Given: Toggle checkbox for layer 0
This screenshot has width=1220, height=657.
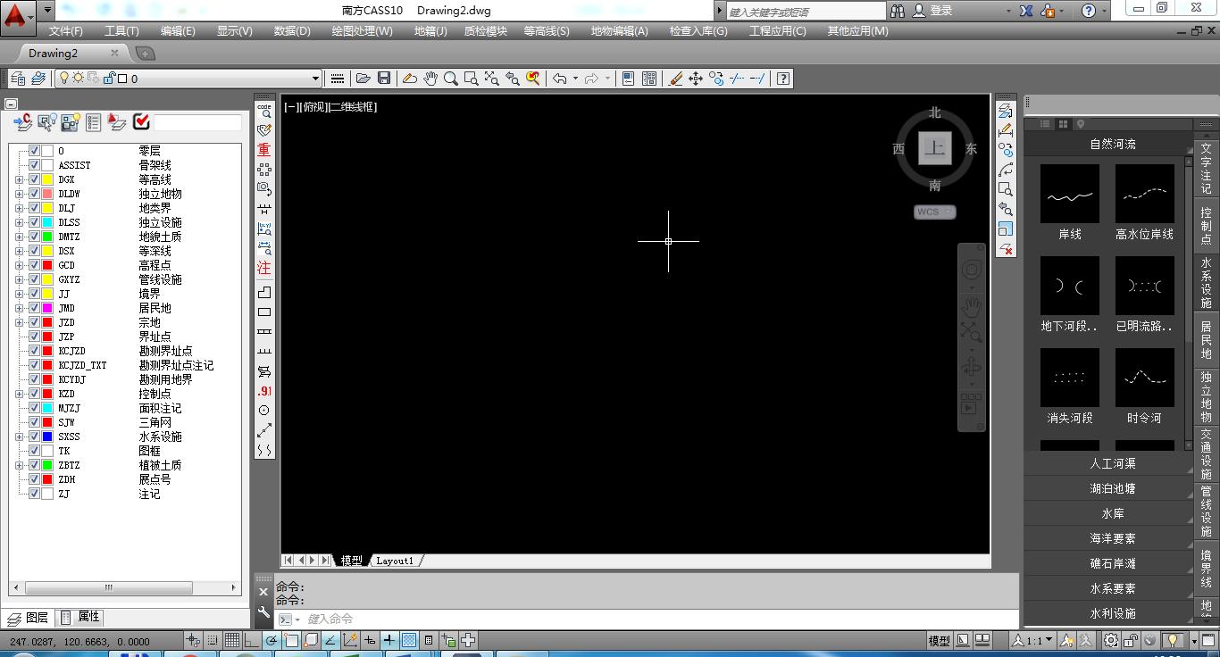Looking at the screenshot, I should (34, 151).
